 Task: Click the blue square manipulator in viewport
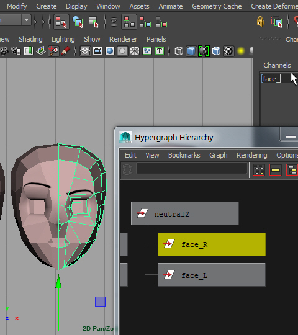(100, 301)
